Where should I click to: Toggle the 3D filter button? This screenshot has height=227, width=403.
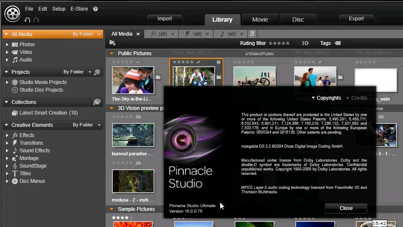pyautogui.click(x=305, y=43)
